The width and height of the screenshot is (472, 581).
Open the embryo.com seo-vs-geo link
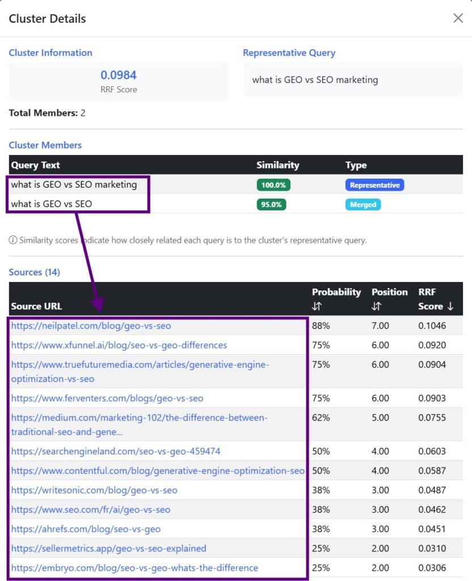[x=134, y=567]
